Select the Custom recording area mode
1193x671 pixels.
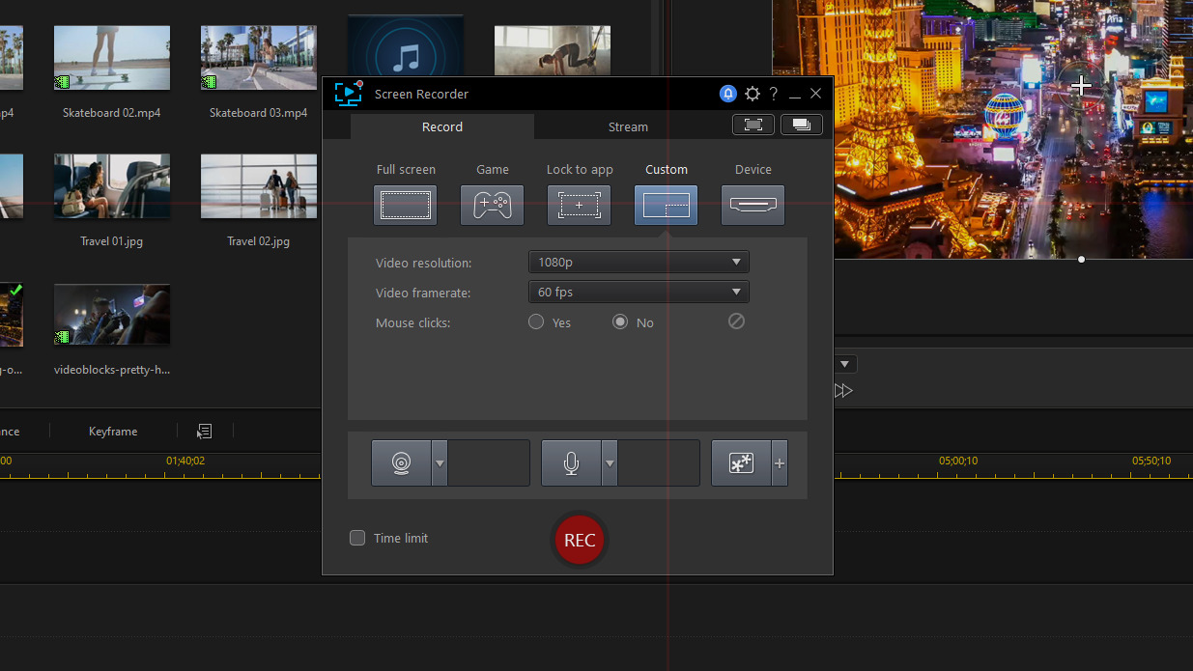tap(666, 205)
